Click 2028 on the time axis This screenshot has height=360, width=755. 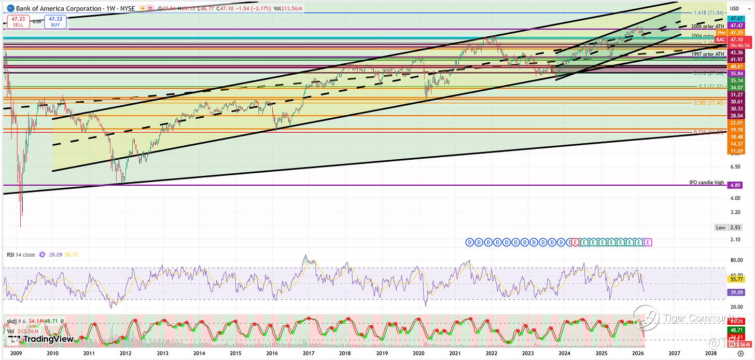click(711, 352)
